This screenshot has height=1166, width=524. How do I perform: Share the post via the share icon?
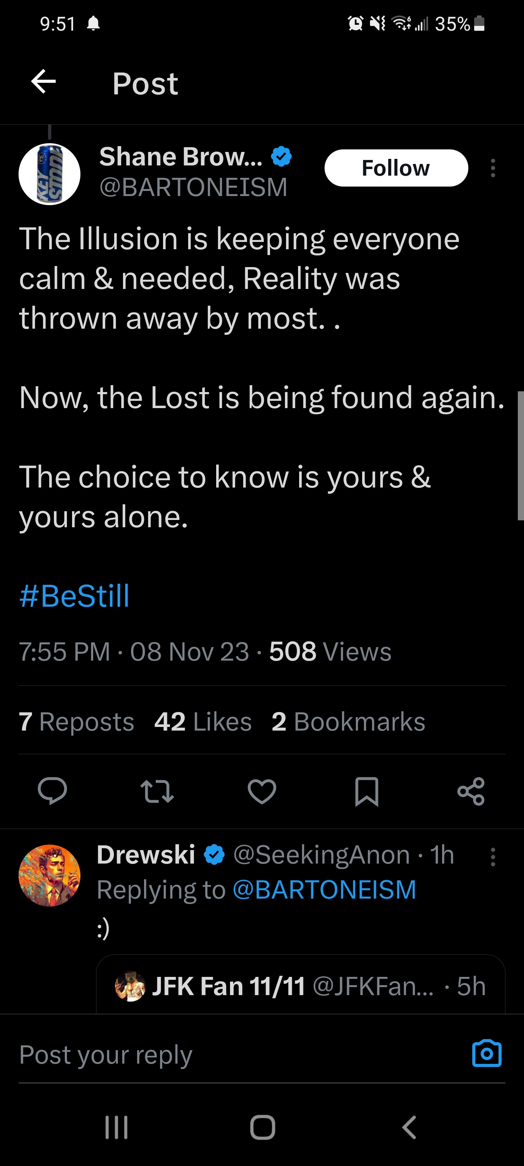471,791
